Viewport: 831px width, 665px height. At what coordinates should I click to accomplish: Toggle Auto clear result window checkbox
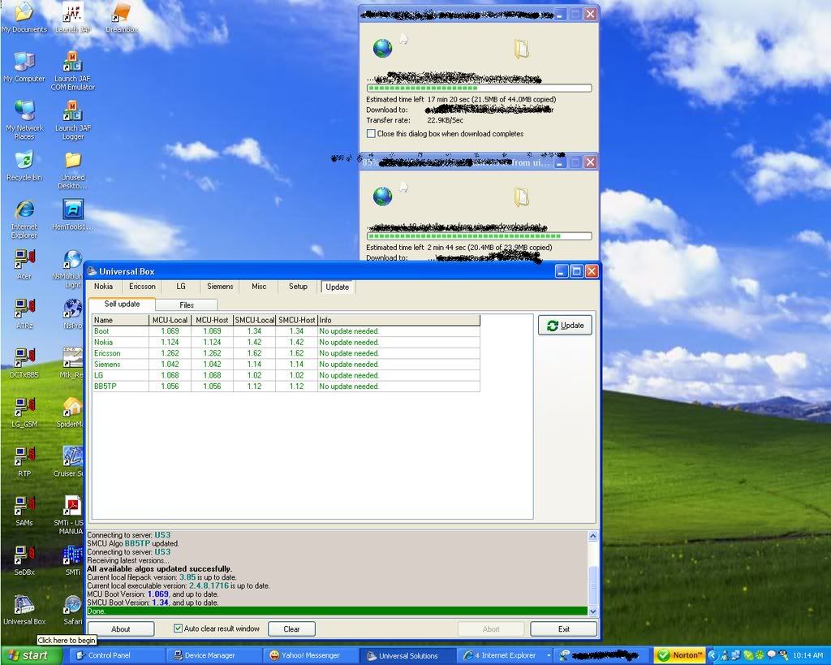(178, 628)
